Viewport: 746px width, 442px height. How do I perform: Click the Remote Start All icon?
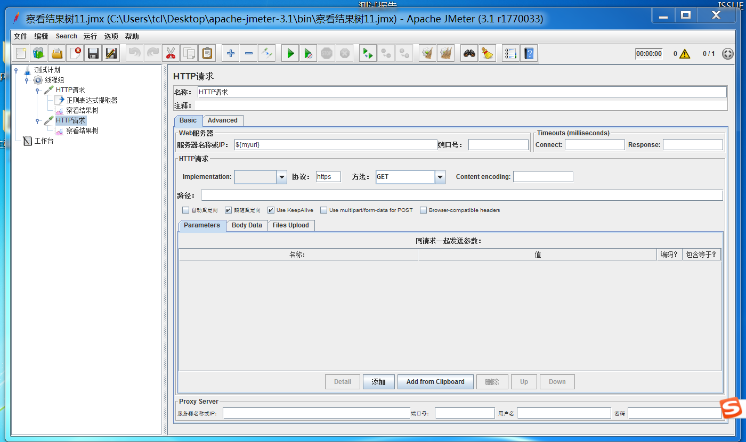point(368,53)
